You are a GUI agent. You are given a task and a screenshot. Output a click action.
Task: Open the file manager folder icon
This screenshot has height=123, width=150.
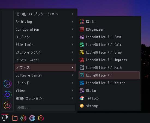(15, 118)
